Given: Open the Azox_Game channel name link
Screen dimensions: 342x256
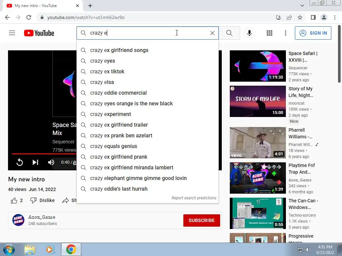Looking at the screenshot, I should tap(42, 217).
